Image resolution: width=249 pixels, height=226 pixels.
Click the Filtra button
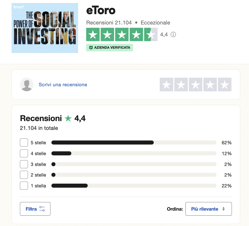[35, 209]
